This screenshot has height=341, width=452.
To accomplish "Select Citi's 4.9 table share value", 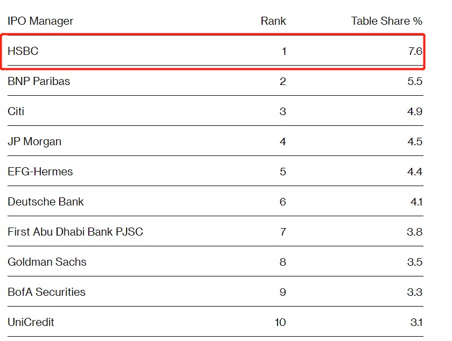I will (x=415, y=112).
